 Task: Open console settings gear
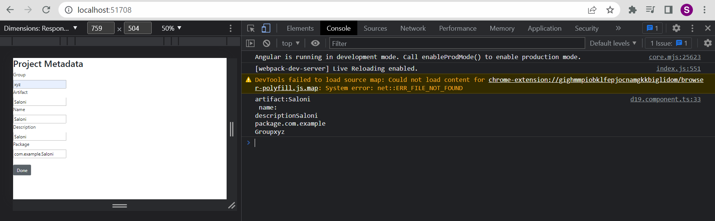point(708,43)
